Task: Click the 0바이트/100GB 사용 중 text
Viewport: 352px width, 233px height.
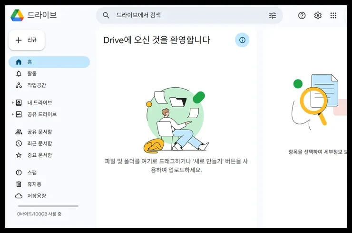Action: click(39, 213)
